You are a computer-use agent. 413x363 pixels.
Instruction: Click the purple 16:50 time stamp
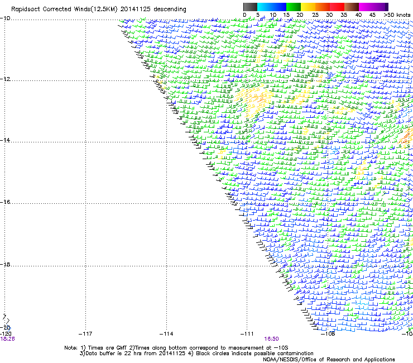(272, 339)
